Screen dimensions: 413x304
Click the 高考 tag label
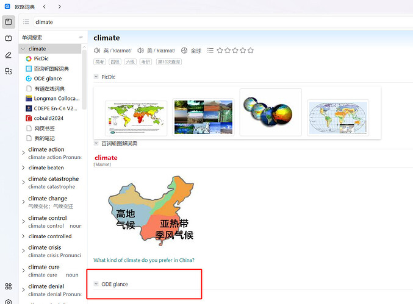click(x=99, y=62)
